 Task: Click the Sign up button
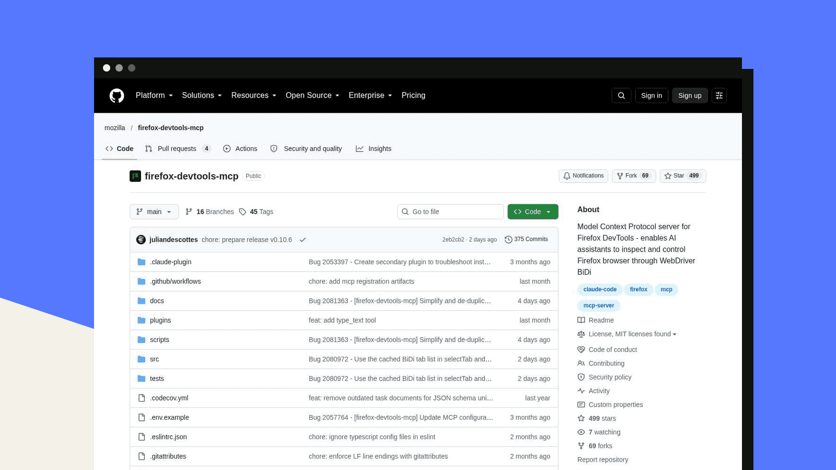[690, 96]
